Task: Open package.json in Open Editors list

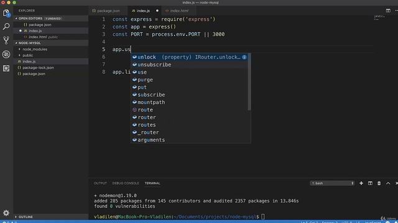Action: coord(51,25)
